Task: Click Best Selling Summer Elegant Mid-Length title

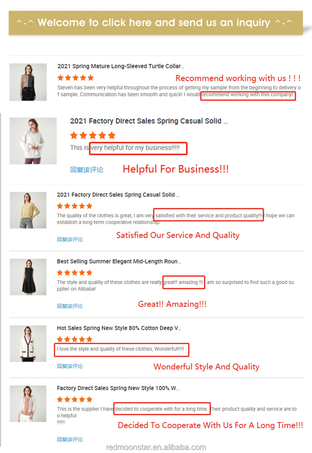Action: click(119, 261)
